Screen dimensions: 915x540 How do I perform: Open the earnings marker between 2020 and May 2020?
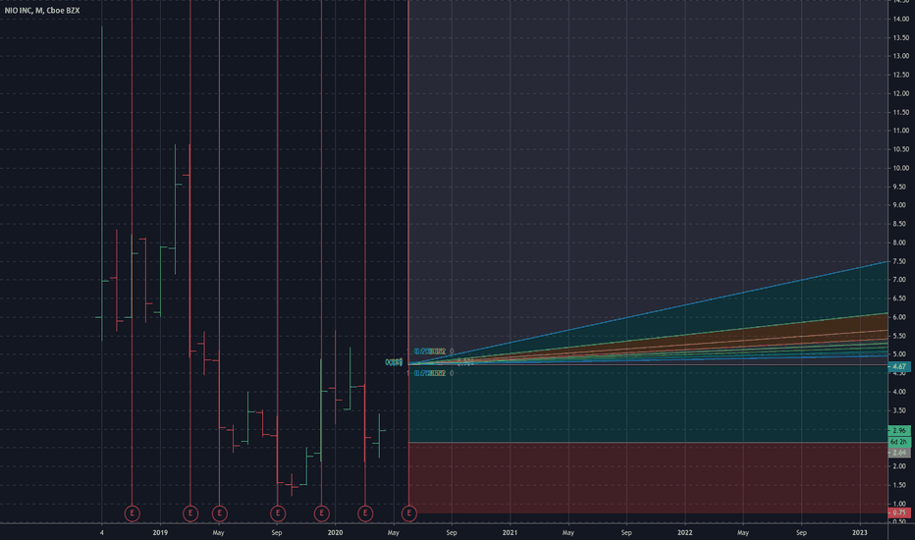pos(365,513)
